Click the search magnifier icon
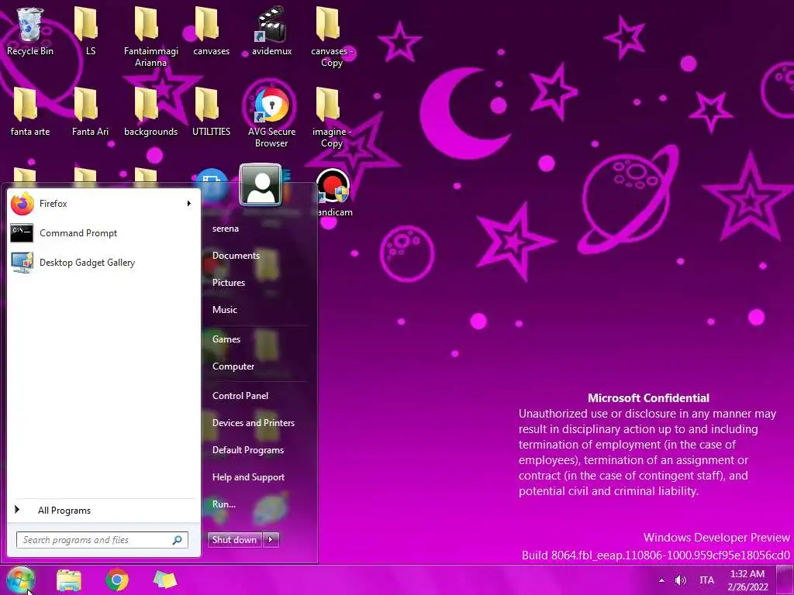Screen dimensions: 794x595 [178, 540]
